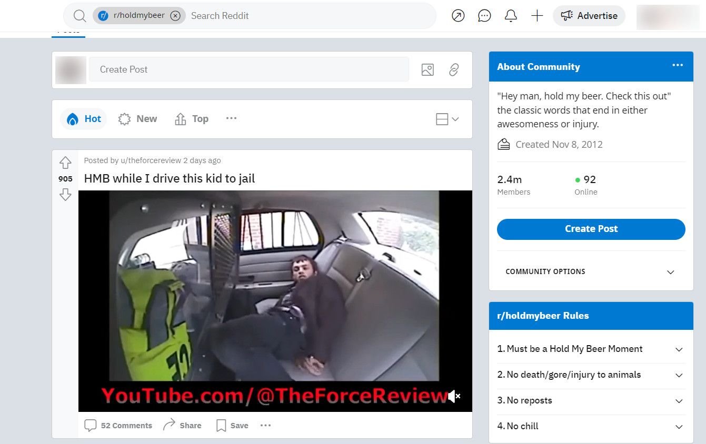Image resolution: width=706 pixels, height=444 pixels.
Task: Open the 52 Comments link
Action: (x=119, y=426)
